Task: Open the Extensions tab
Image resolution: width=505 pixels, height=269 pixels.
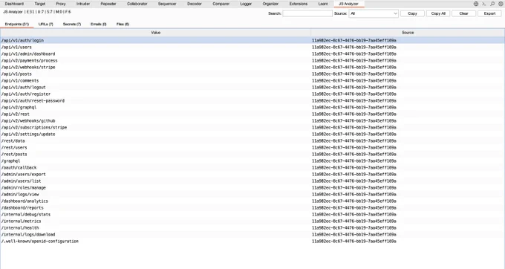Action: pos(299,4)
